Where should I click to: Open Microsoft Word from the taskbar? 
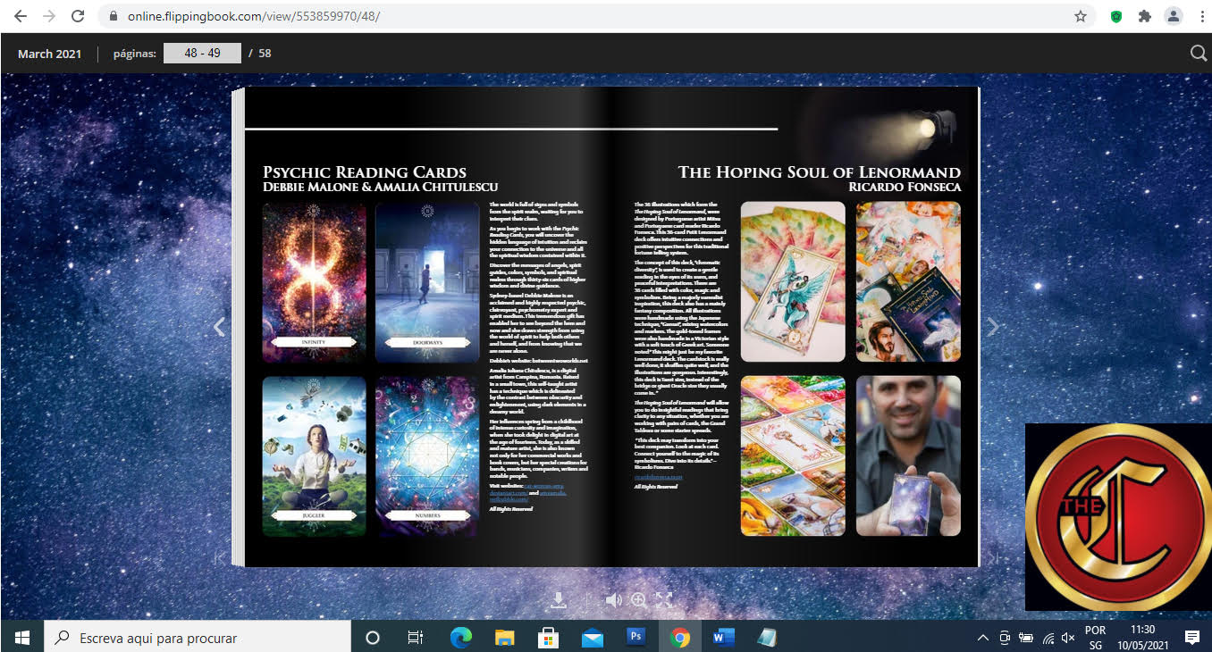[x=724, y=638]
